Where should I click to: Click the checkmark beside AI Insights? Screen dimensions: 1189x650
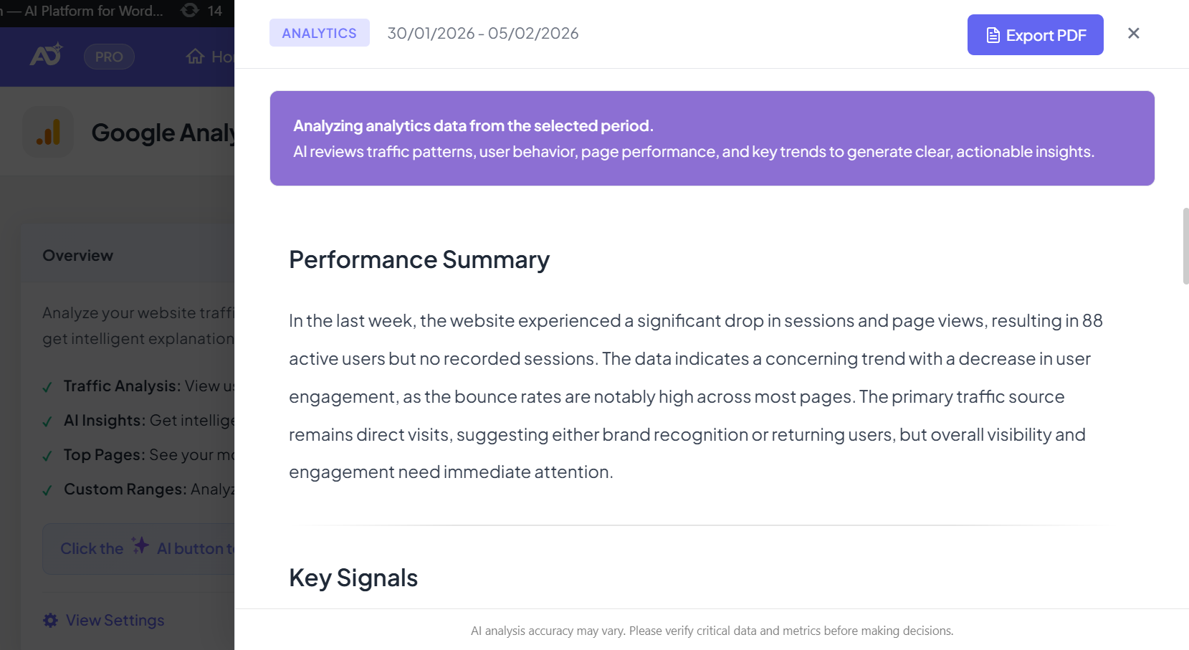point(47,421)
